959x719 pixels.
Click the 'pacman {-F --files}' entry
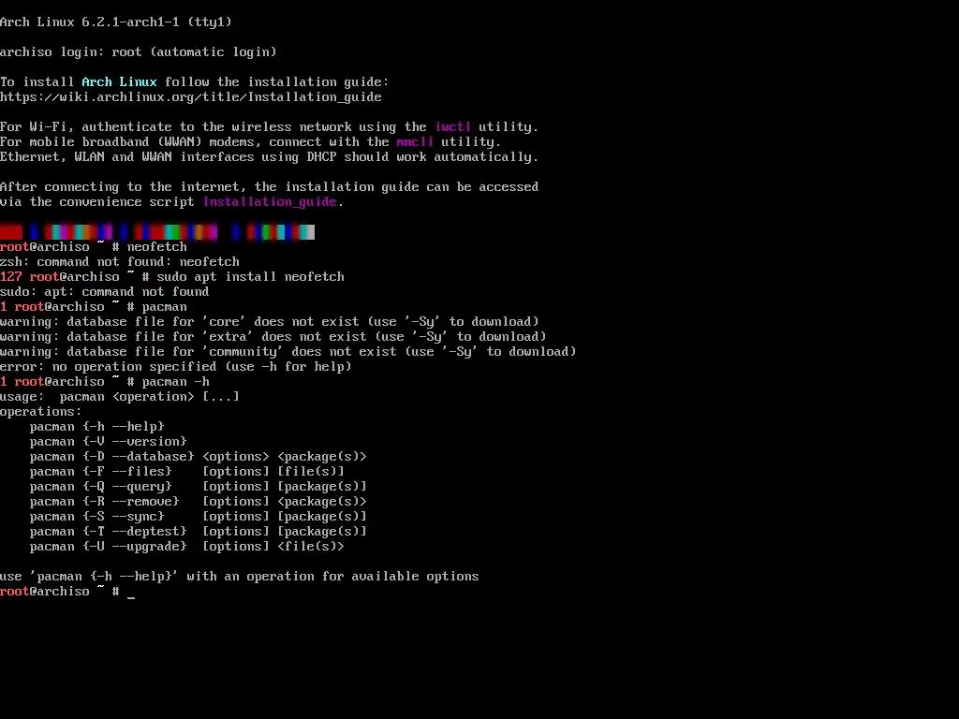click(x=186, y=472)
